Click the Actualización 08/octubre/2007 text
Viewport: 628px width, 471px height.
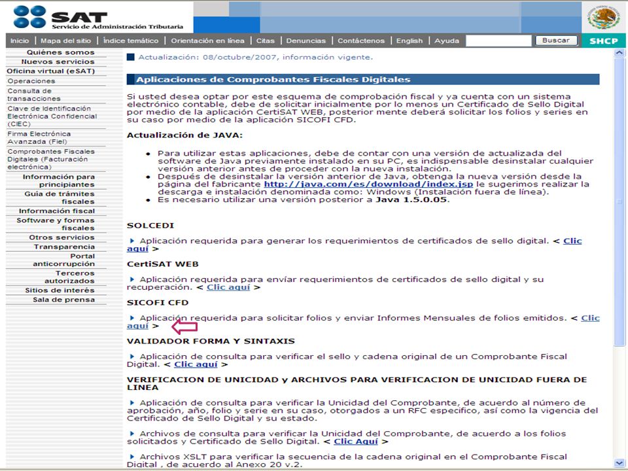(256, 58)
